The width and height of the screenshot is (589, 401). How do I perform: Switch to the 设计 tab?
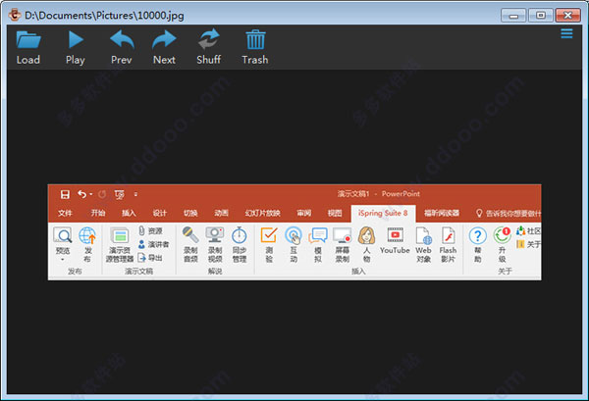click(160, 213)
